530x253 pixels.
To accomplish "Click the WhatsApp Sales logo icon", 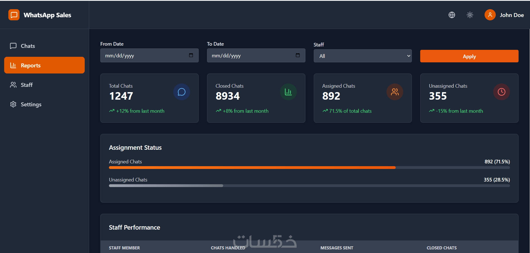I will point(14,15).
